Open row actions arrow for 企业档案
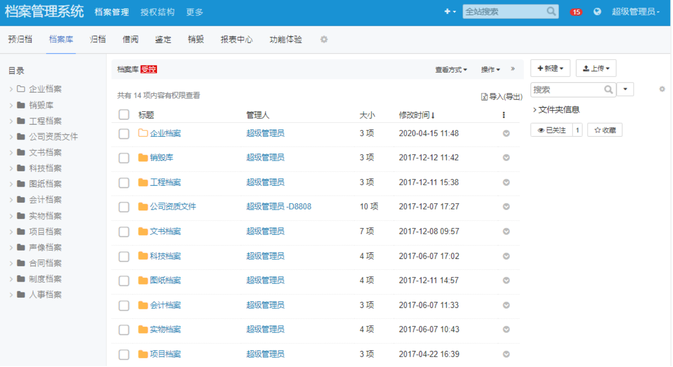 coord(506,133)
